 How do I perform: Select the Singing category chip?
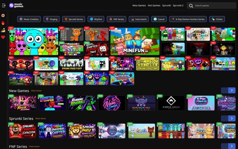pos(52,19)
